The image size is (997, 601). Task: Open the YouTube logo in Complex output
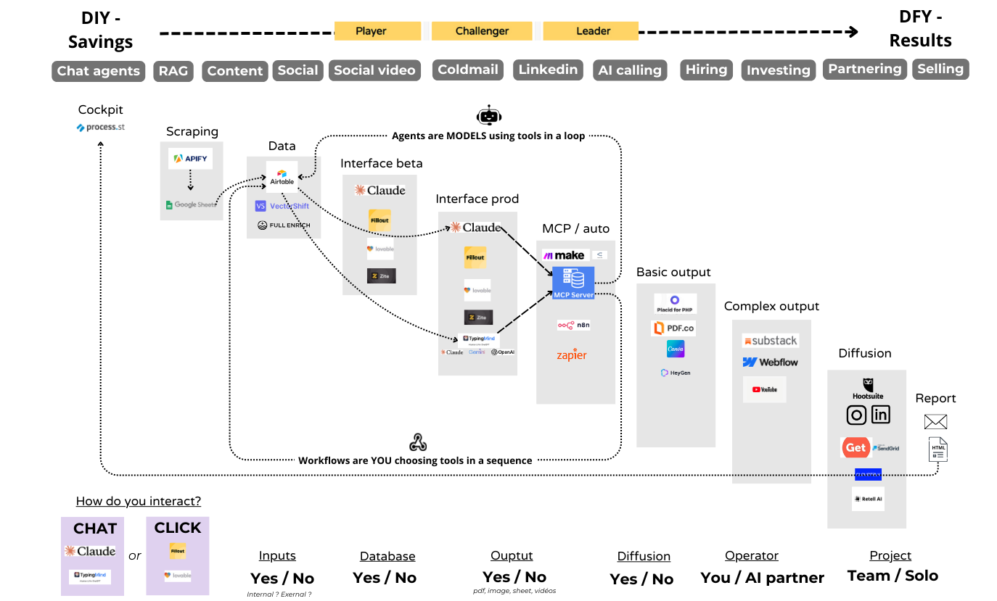pyautogui.click(x=764, y=389)
